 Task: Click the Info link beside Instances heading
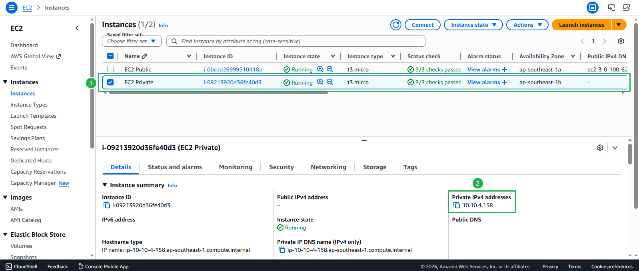[163, 25]
